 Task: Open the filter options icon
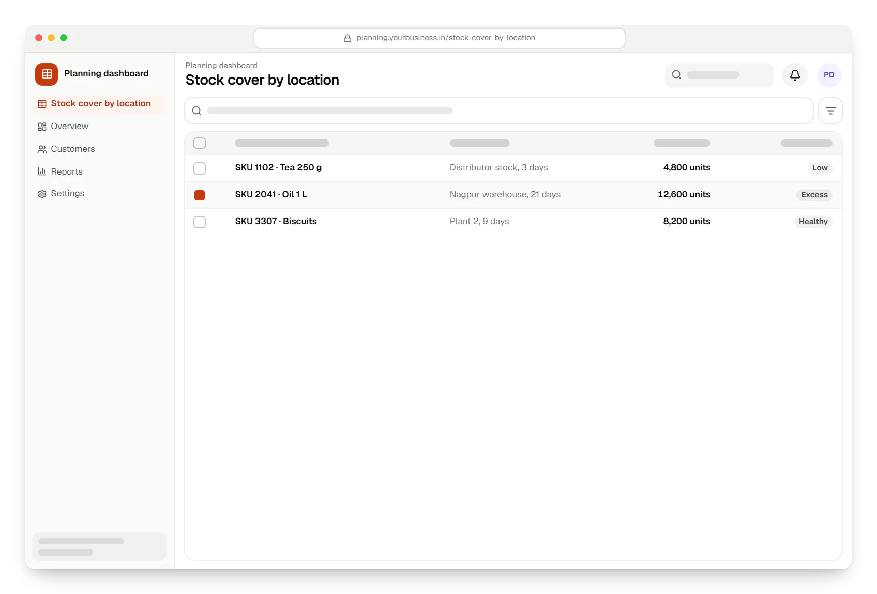click(830, 111)
